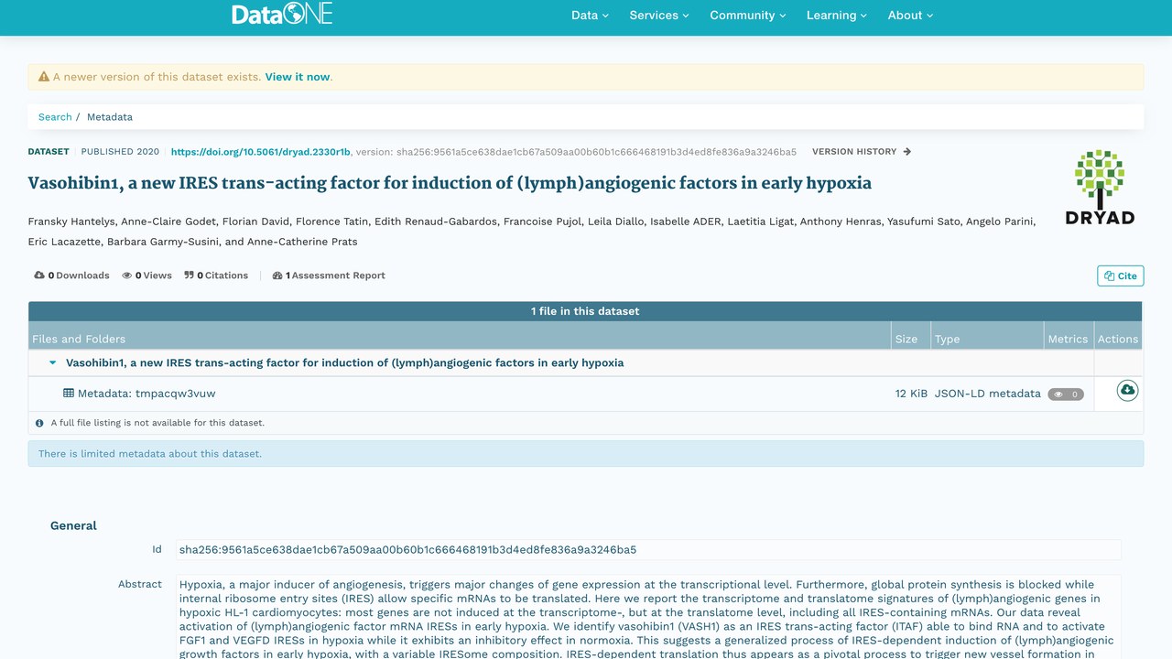Click the download cloud icon for metadata file
Image resolution: width=1172 pixels, height=659 pixels.
point(1127,391)
